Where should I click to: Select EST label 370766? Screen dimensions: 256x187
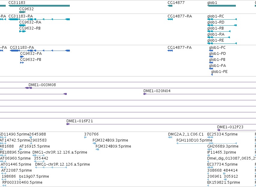pyautogui.click(x=91, y=134)
